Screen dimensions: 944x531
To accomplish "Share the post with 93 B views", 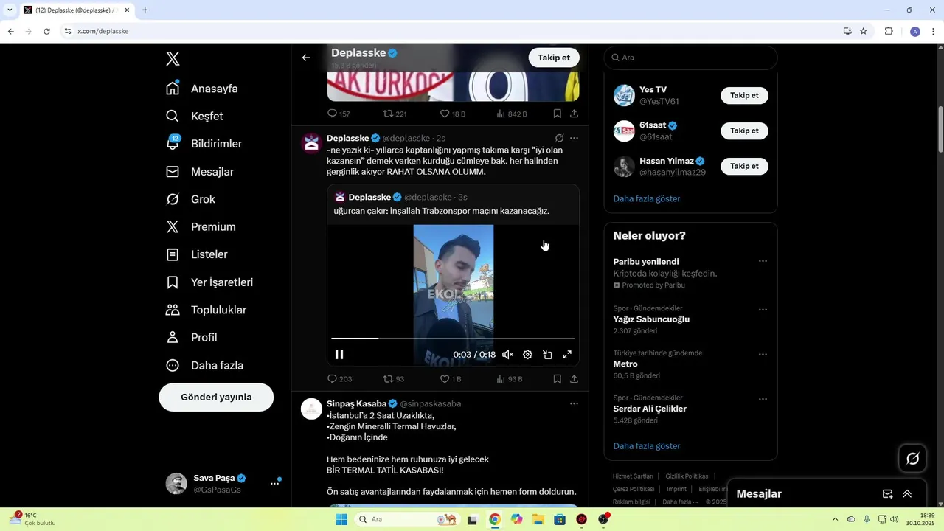I will (574, 379).
